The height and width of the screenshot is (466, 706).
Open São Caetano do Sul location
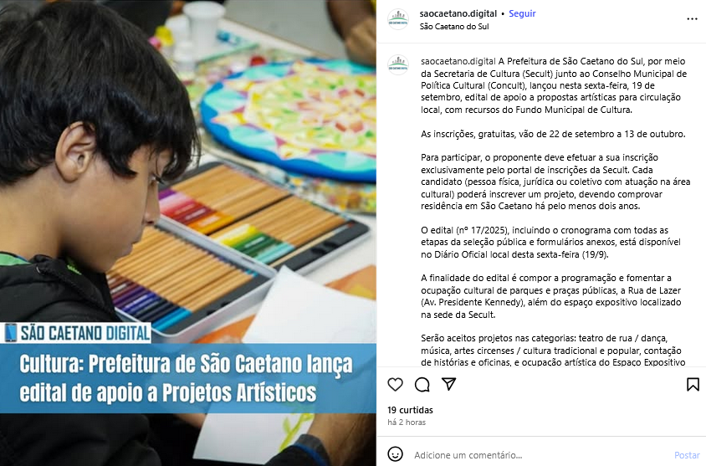pyautogui.click(x=454, y=27)
